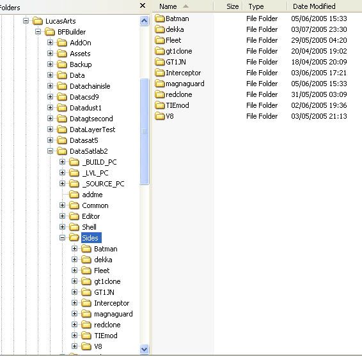Select the GT1JN folder icon in file list
362x356 pixels.
[x=159, y=62]
